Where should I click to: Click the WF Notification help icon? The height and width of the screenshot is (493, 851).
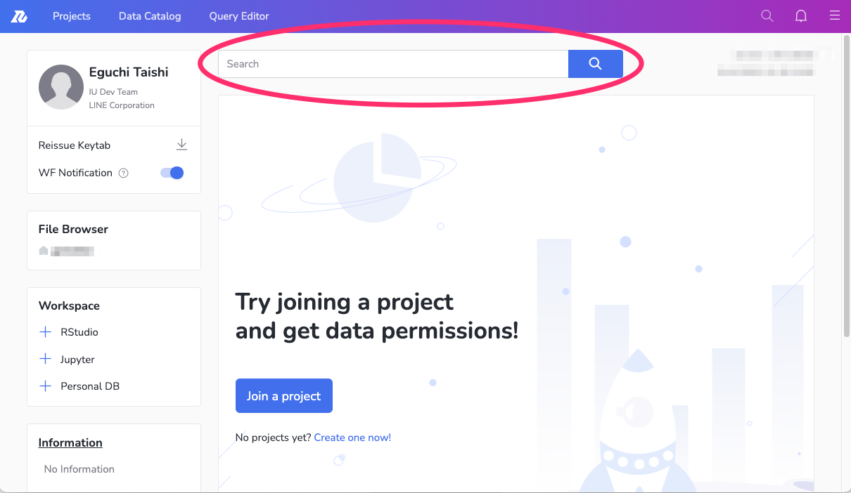click(124, 173)
